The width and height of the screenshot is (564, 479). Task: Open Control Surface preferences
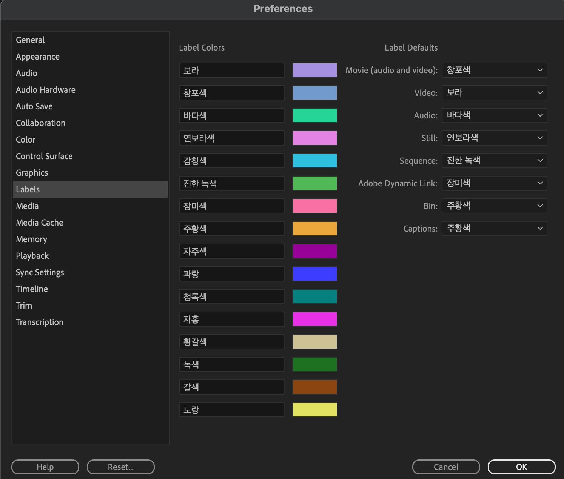tap(90, 156)
